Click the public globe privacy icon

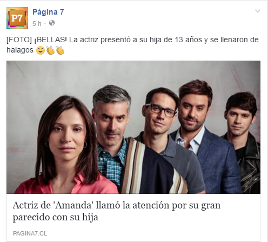52,23
